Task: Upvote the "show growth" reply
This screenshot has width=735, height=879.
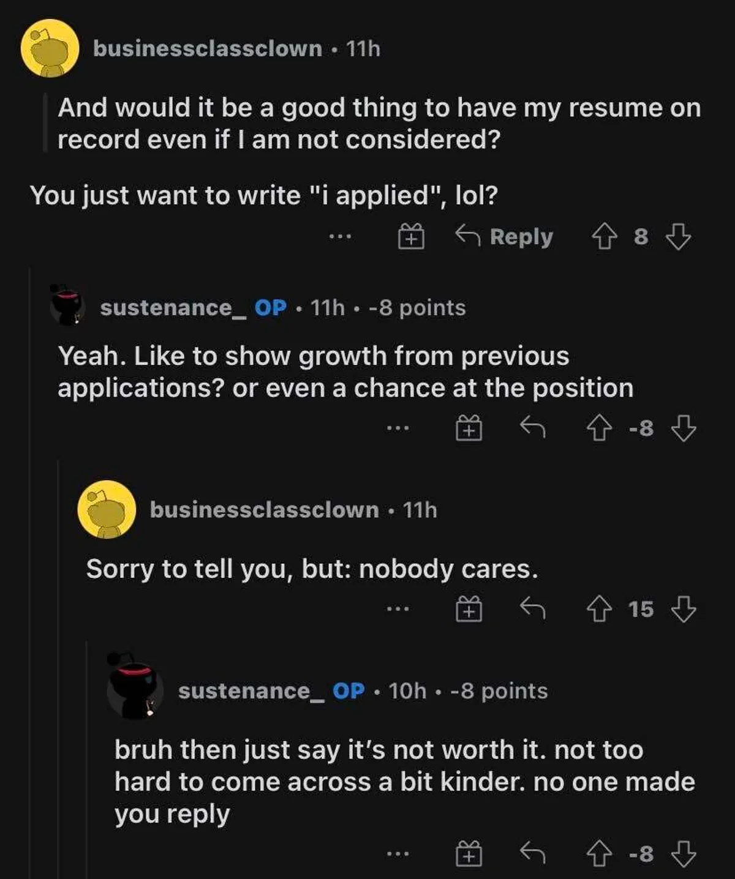Action: [599, 428]
